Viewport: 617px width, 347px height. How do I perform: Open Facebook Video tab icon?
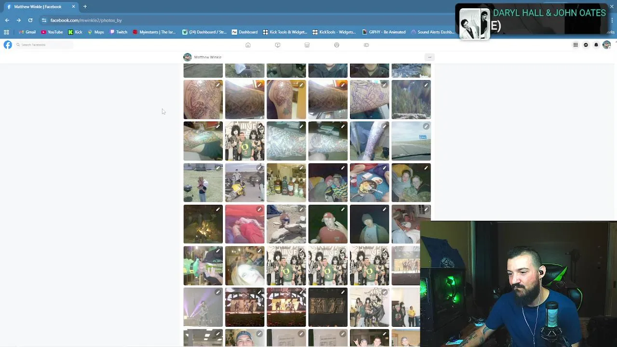[x=278, y=45]
